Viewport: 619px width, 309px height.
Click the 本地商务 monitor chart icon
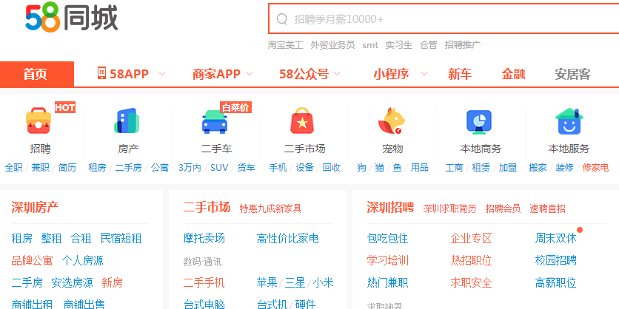pos(479,122)
